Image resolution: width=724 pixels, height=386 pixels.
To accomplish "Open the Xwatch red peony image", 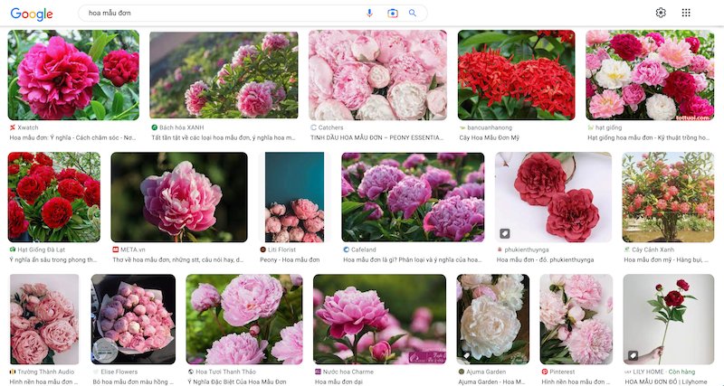I will coord(73,75).
